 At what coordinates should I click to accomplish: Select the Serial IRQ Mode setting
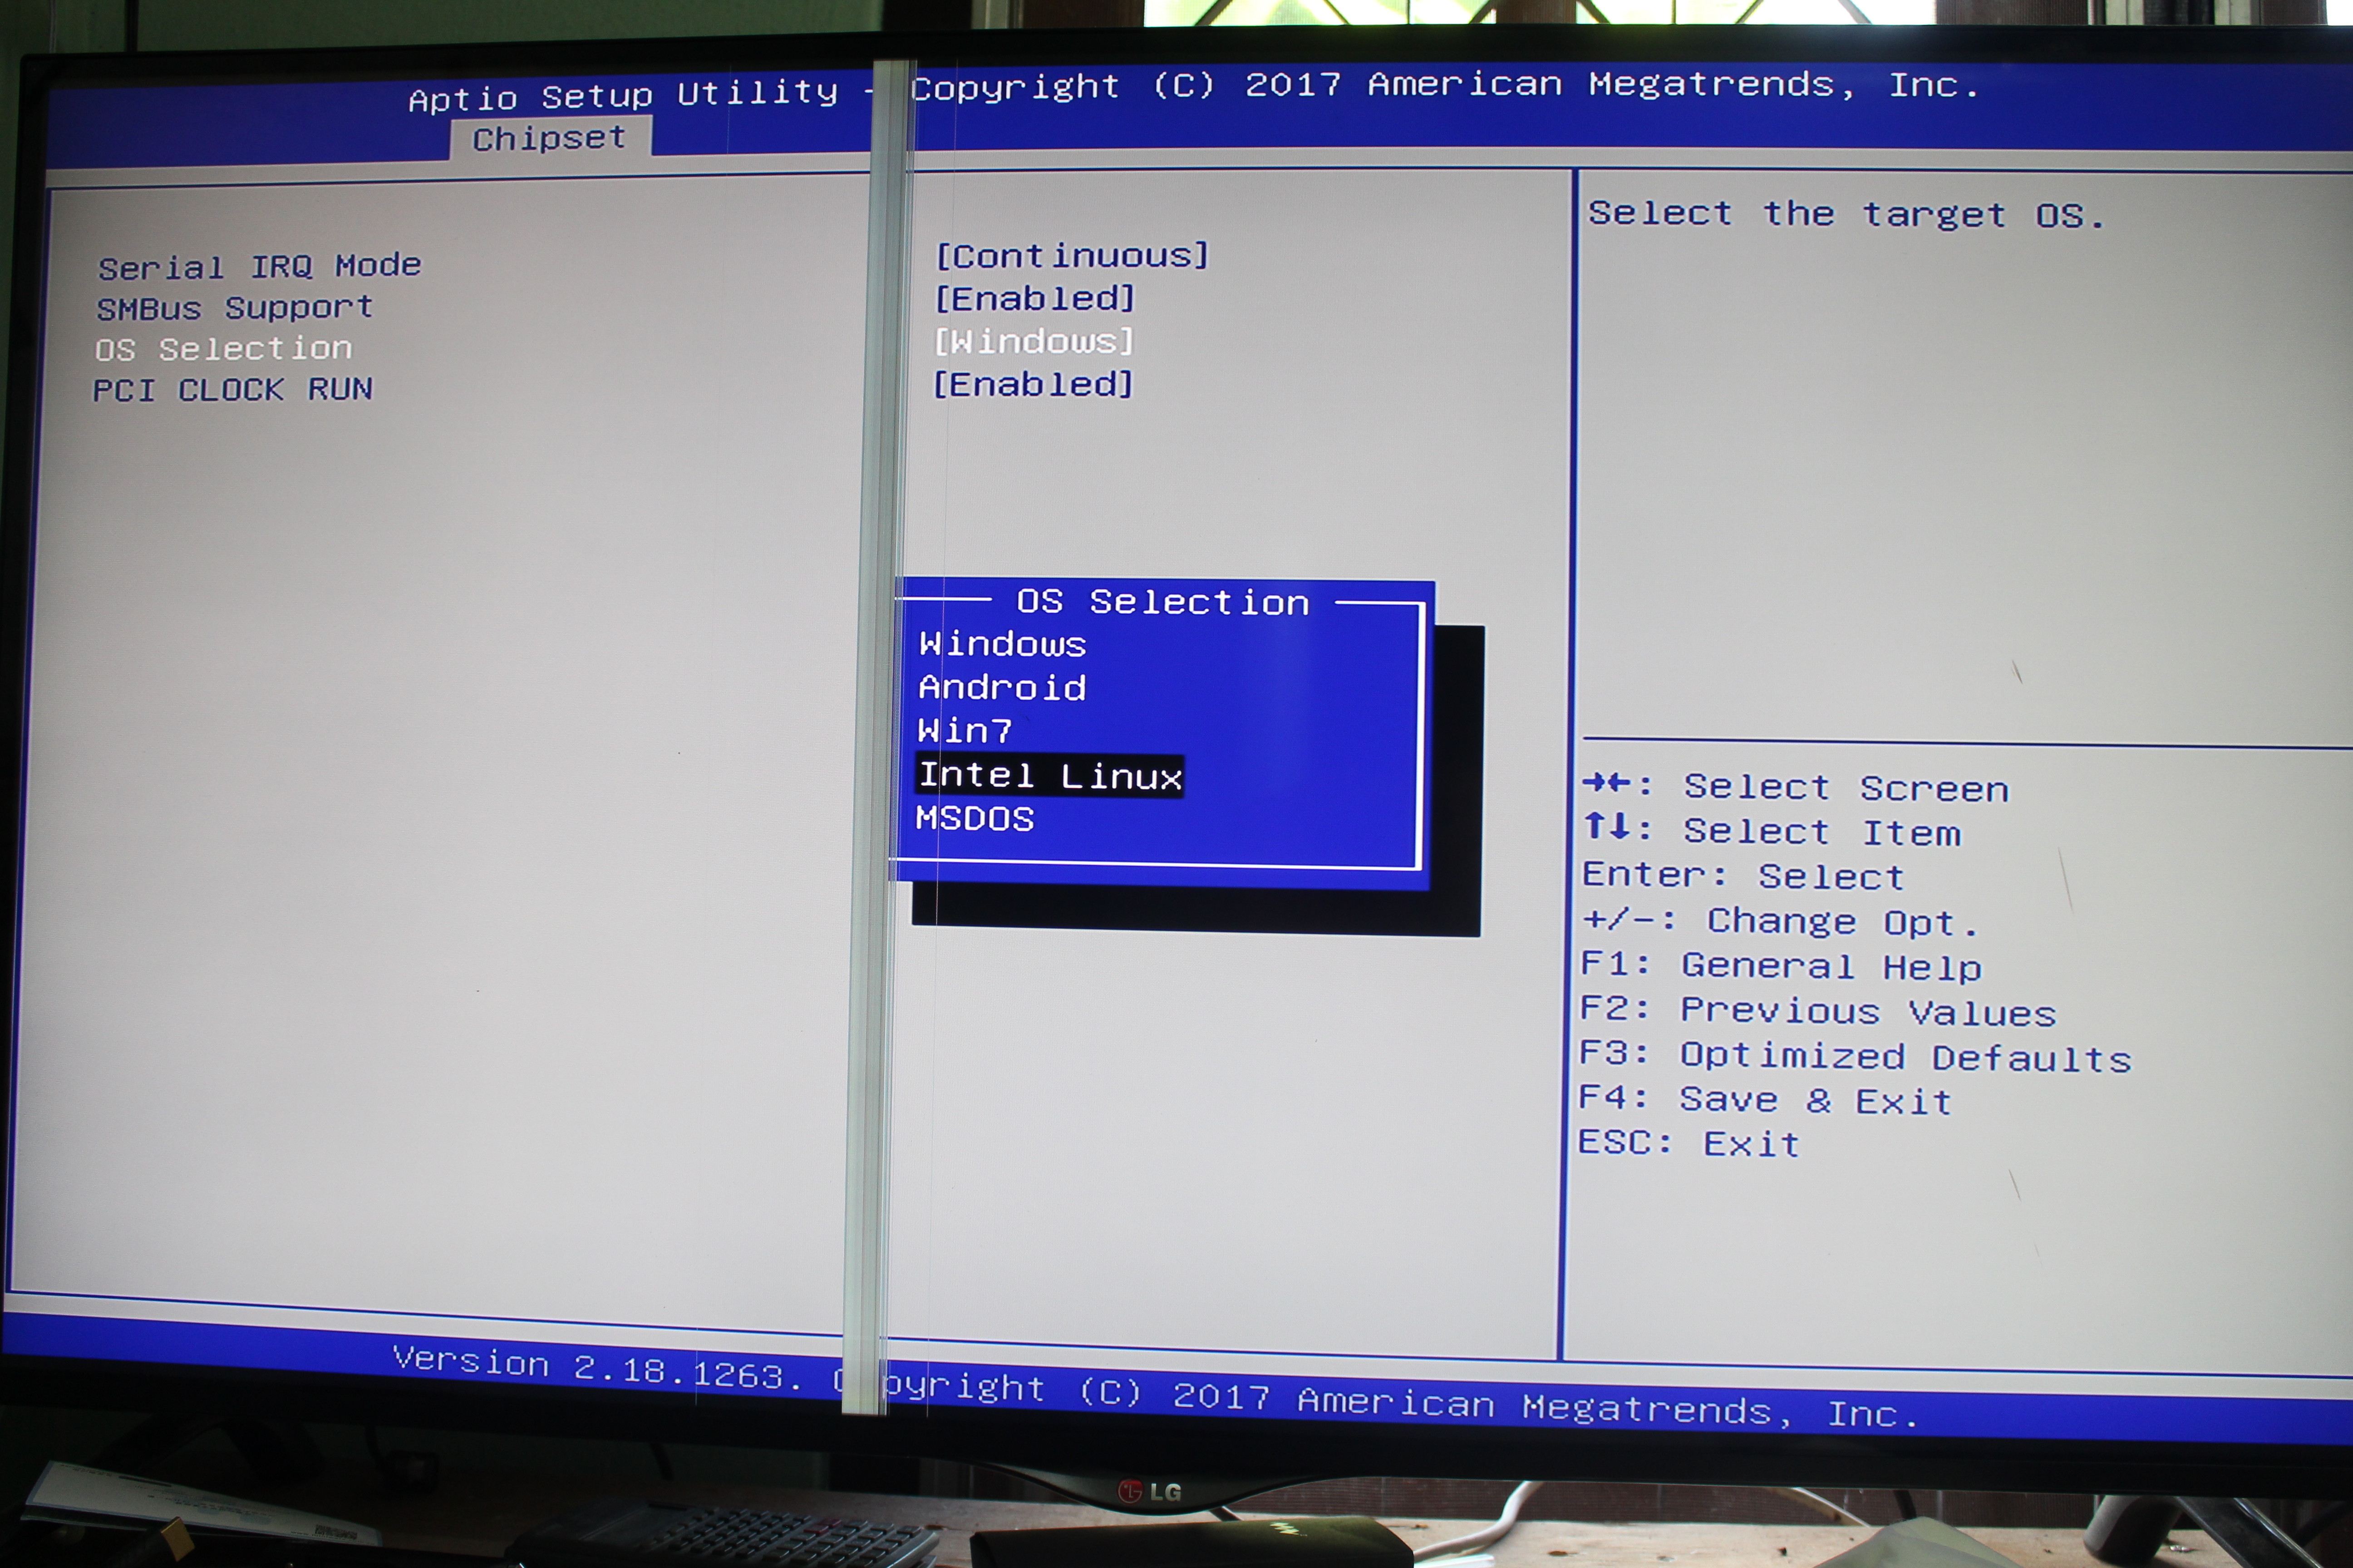[x=259, y=266]
